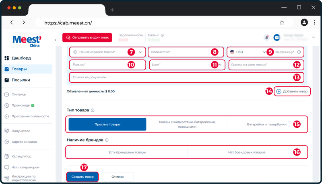Go forward with browser forward arrow
This screenshot has width=322, height=184.
[24, 22]
